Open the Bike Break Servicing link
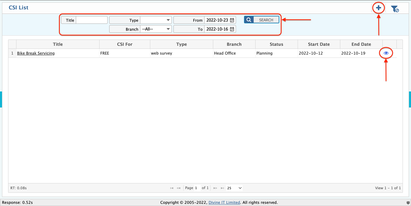Viewport: 411px width, 206px height. pos(36,53)
